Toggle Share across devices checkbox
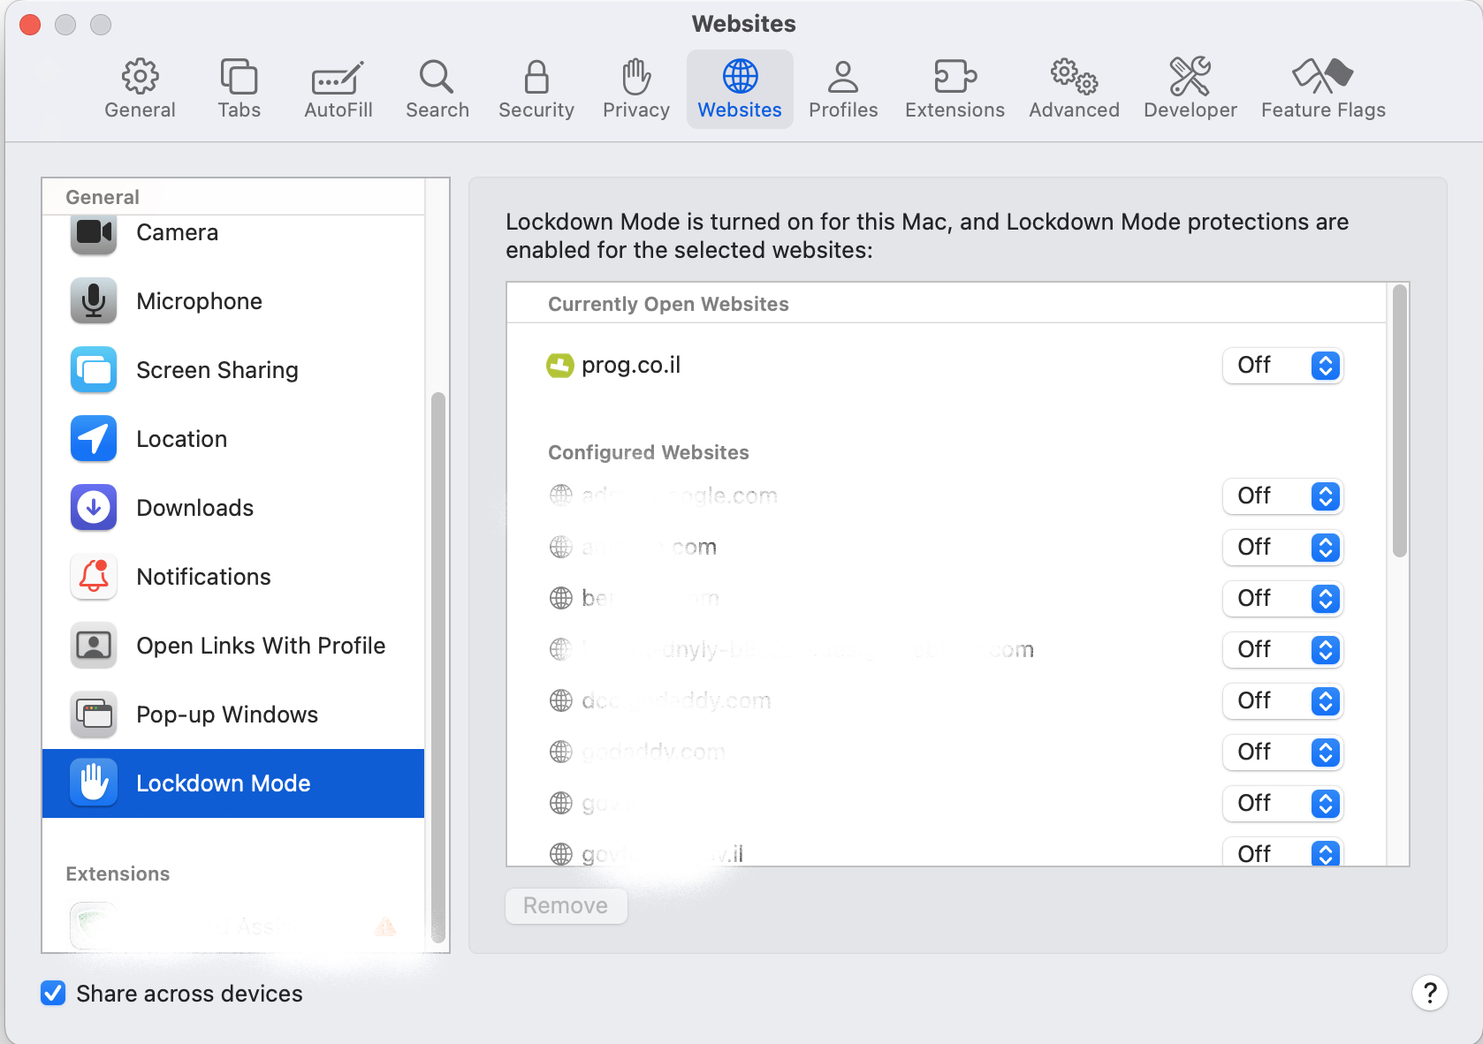This screenshot has height=1044, width=1483. (54, 994)
